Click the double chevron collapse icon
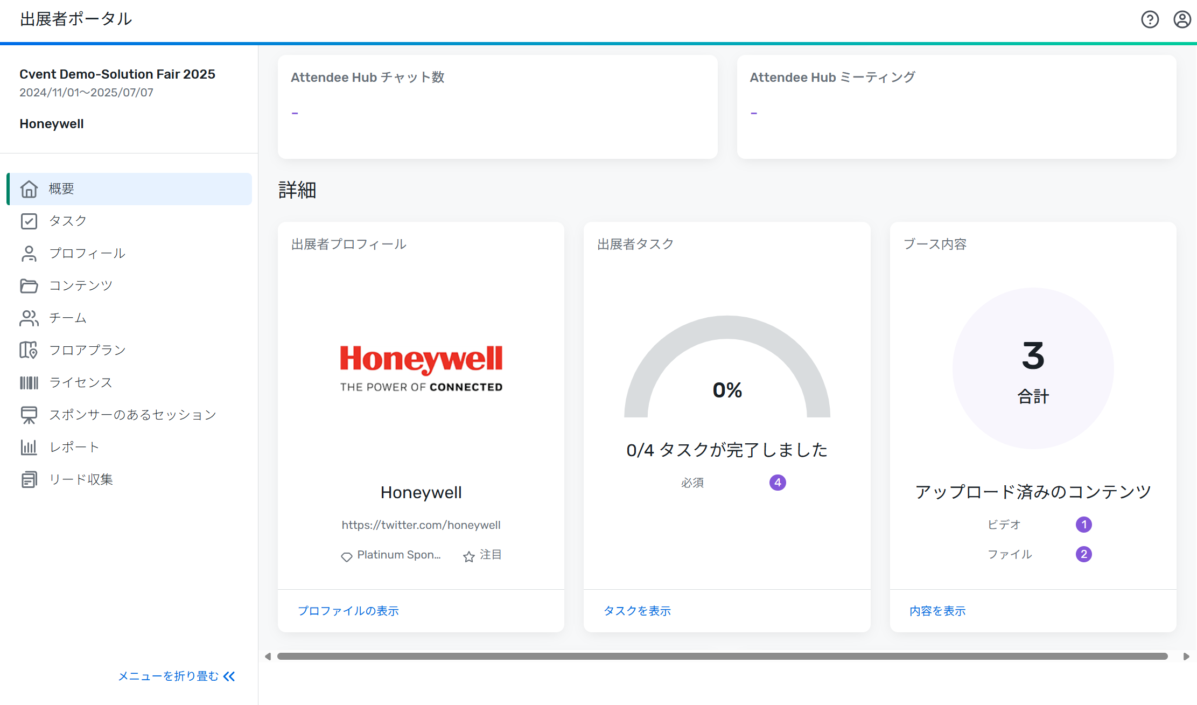1197x705 pixels. pyautogui.click(x=229, y=676)
